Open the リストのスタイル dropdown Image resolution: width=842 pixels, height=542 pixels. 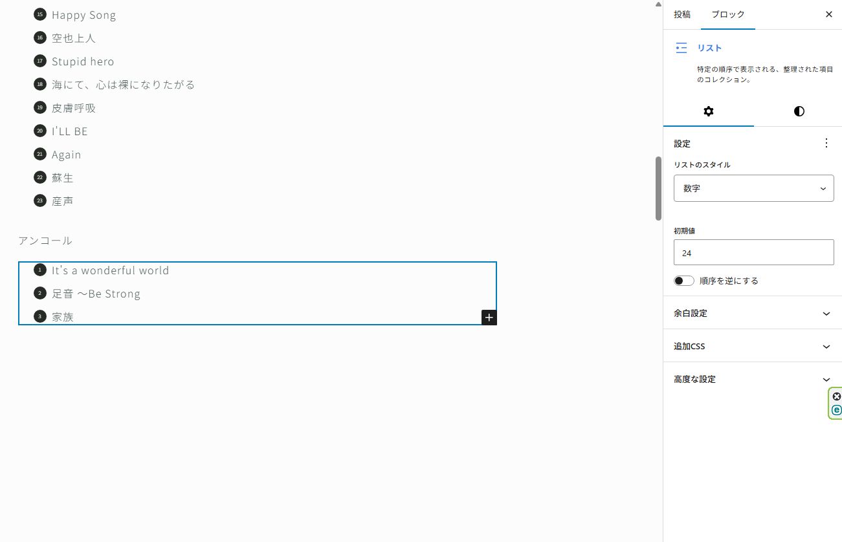(753, 188)
